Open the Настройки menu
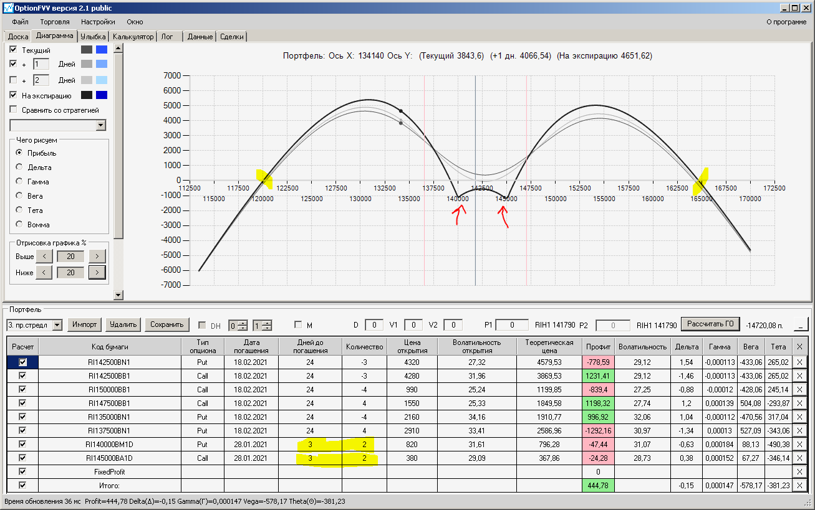Viewport: 815px width, 510px height. coord(98,22)
